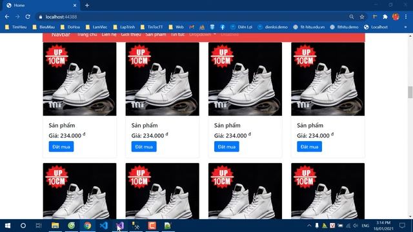Open the fithitu.demo bookmark
413x232 pixels.
click(344, 27)
